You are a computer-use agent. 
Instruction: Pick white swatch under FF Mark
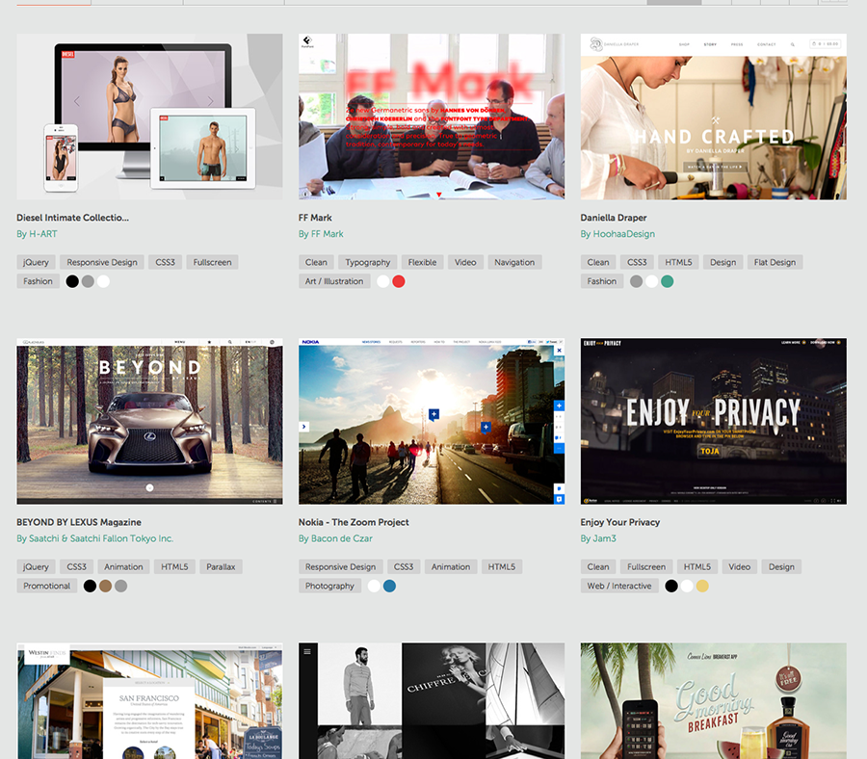(x=383, y=281)
